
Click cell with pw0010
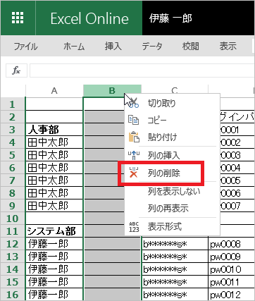coord(232,269)
